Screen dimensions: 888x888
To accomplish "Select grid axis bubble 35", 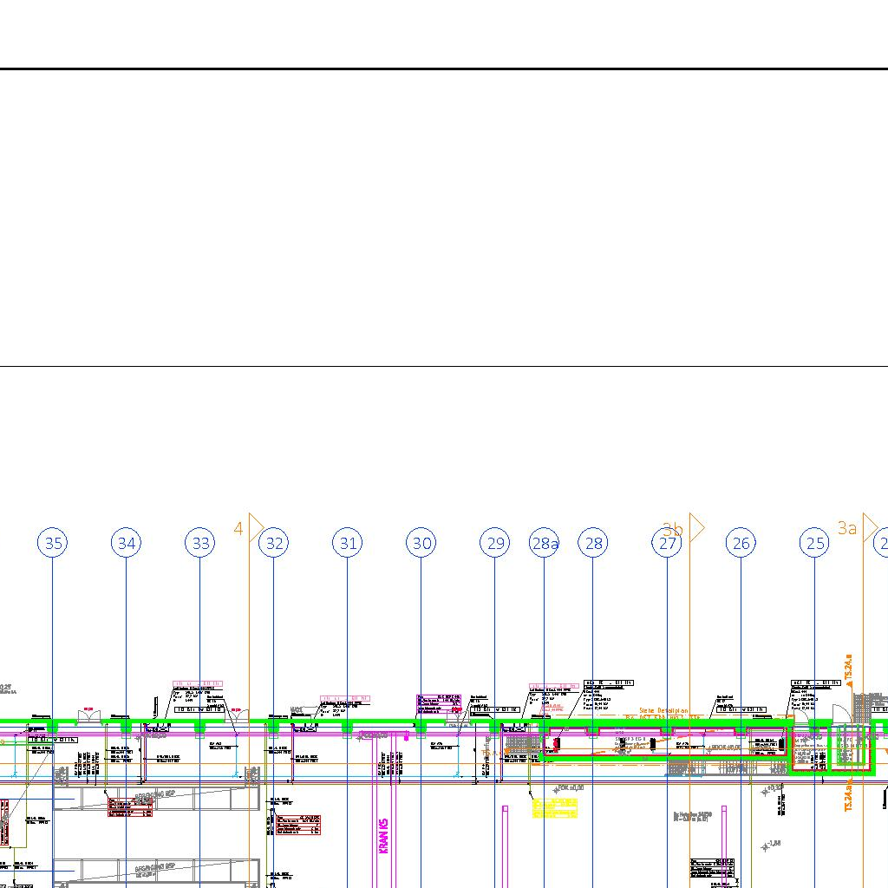I will [x=53, y=543].
